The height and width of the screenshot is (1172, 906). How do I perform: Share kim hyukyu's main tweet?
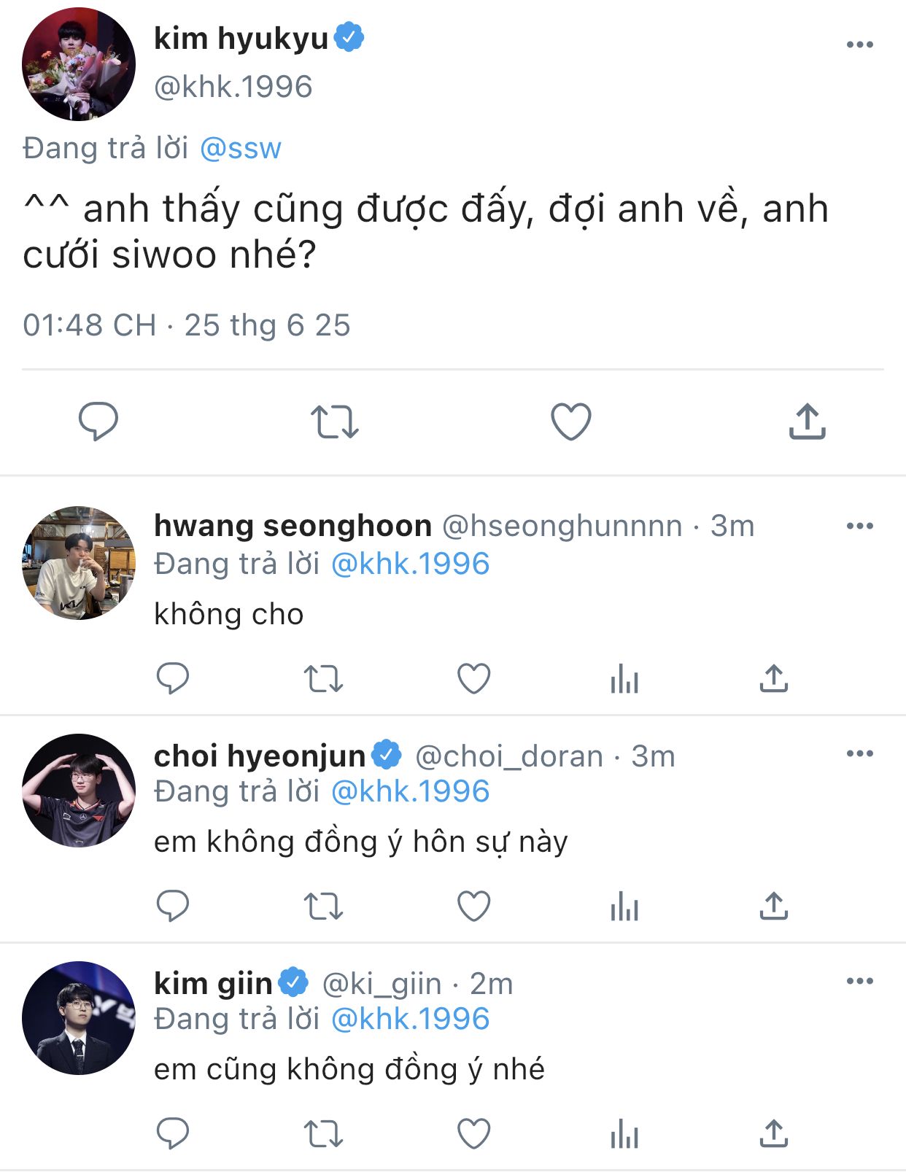click(x=807, y=421)
